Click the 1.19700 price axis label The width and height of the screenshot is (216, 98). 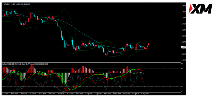[x=184, y=60]
